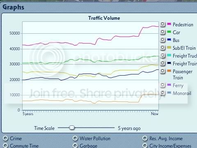Choose the Garbage graph radio button
197x148 pixels.
click(x=75, y=146)
